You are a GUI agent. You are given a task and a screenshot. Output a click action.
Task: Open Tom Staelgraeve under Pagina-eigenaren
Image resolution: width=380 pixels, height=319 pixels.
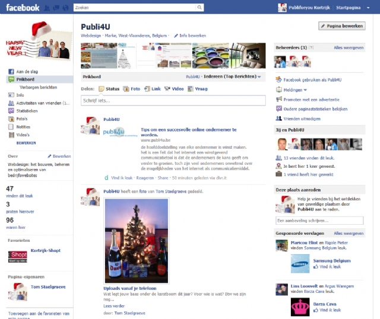click(x=48, y=287)
